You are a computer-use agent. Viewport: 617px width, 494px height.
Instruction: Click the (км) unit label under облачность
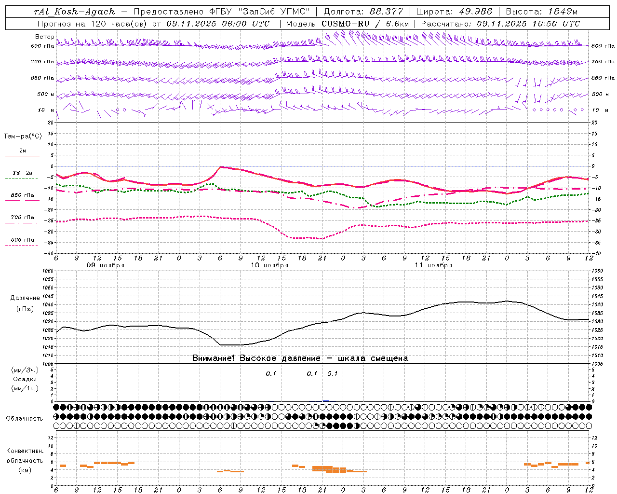point(25,470)
